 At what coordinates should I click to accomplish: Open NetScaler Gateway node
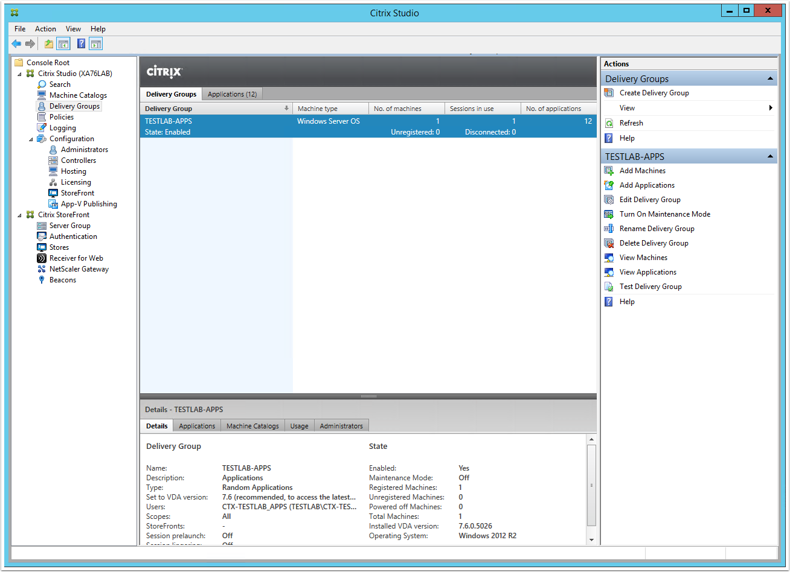pos(79,269)
